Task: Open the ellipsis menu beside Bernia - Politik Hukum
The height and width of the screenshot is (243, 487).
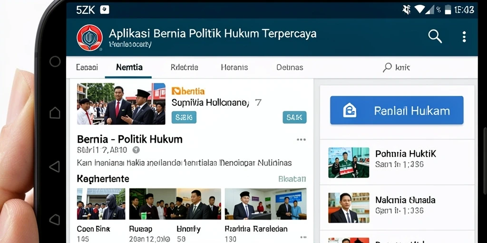Action: pos(301,140)
